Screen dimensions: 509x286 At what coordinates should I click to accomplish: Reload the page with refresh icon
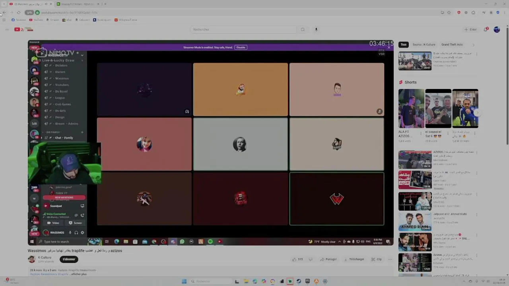pyautogui.click(x=19, y=12)
